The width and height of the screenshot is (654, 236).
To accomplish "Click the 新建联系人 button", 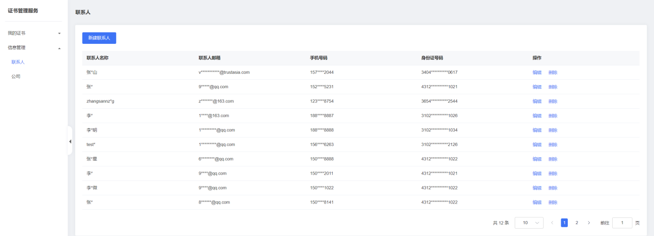I will pos(99,38).
